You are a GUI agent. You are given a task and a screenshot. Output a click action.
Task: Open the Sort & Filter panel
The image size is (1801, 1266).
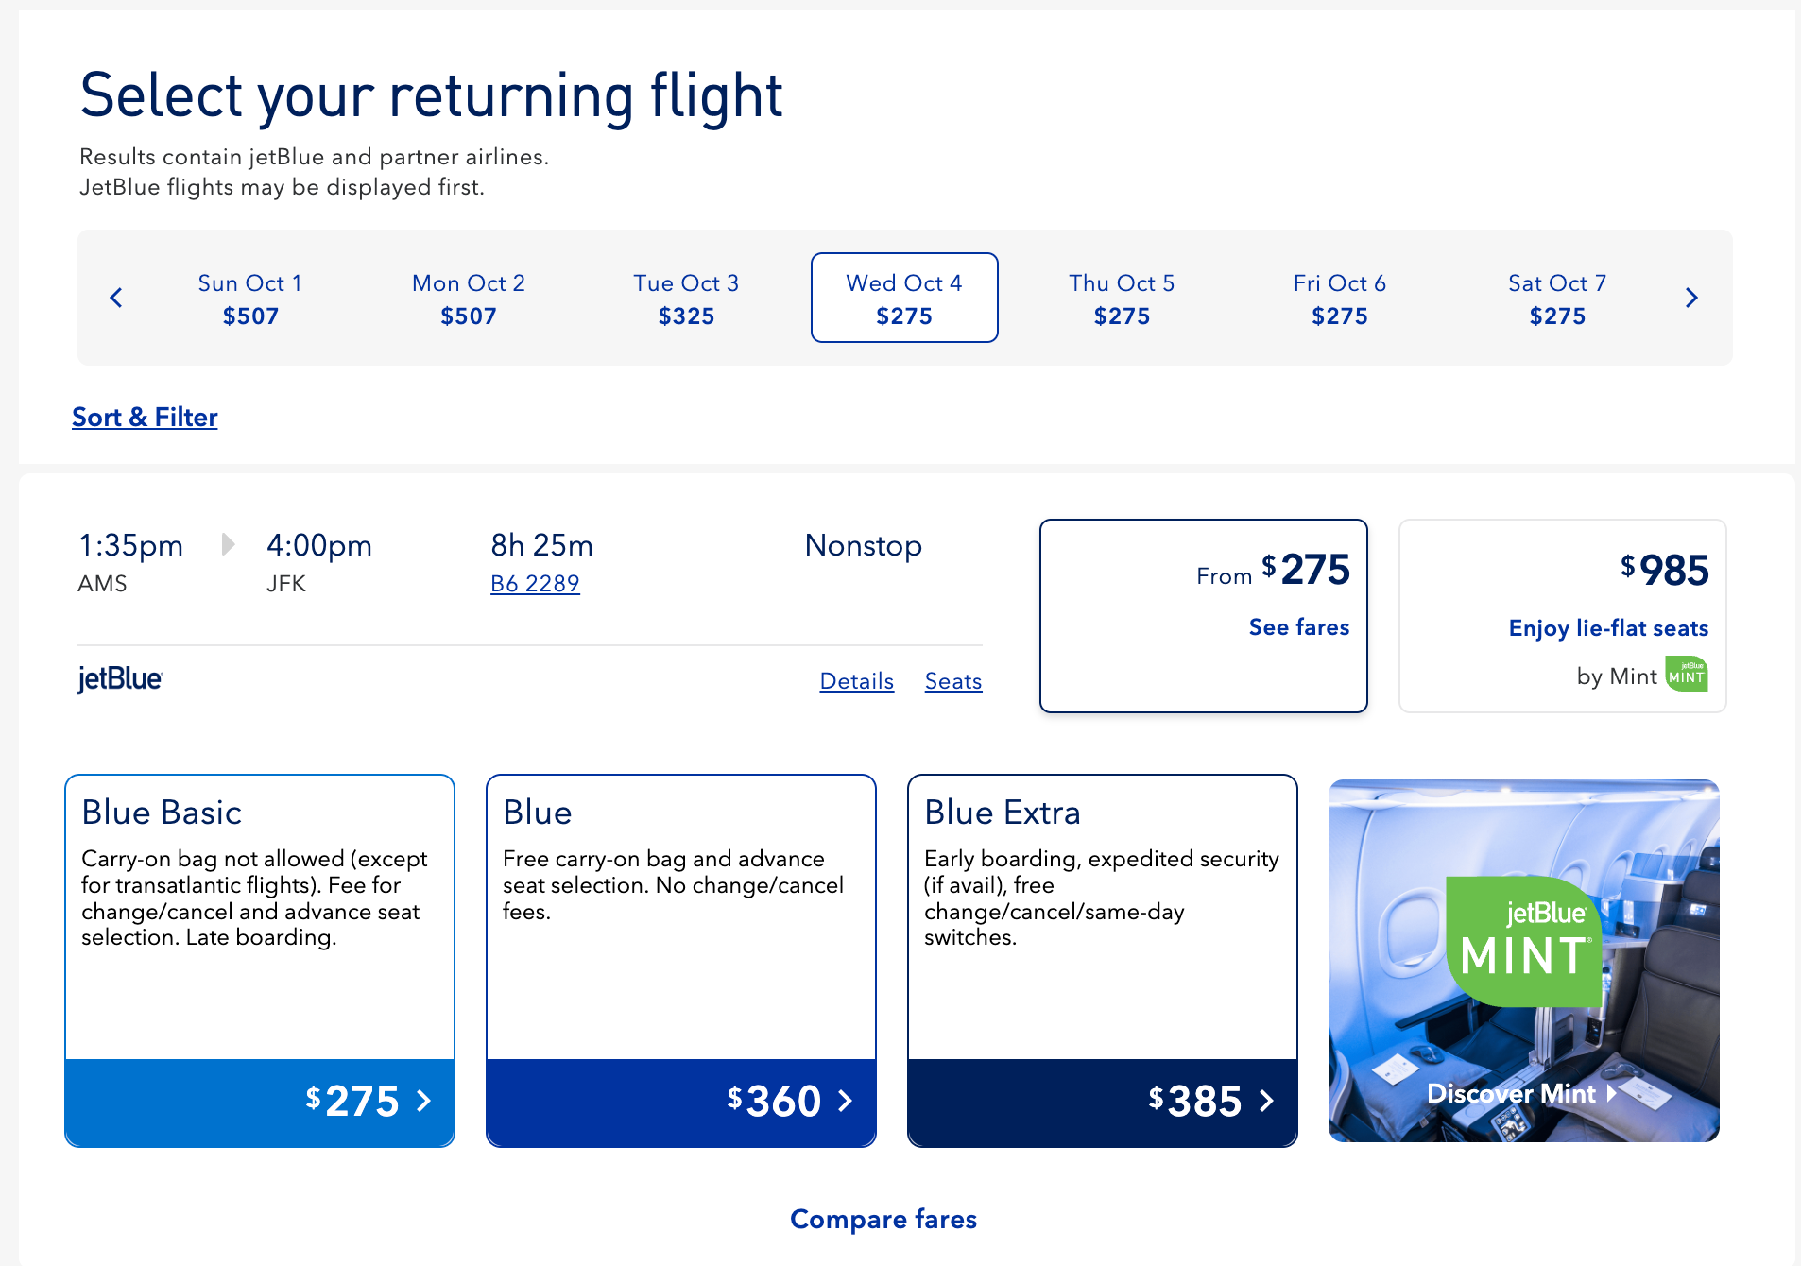[145, 417]
